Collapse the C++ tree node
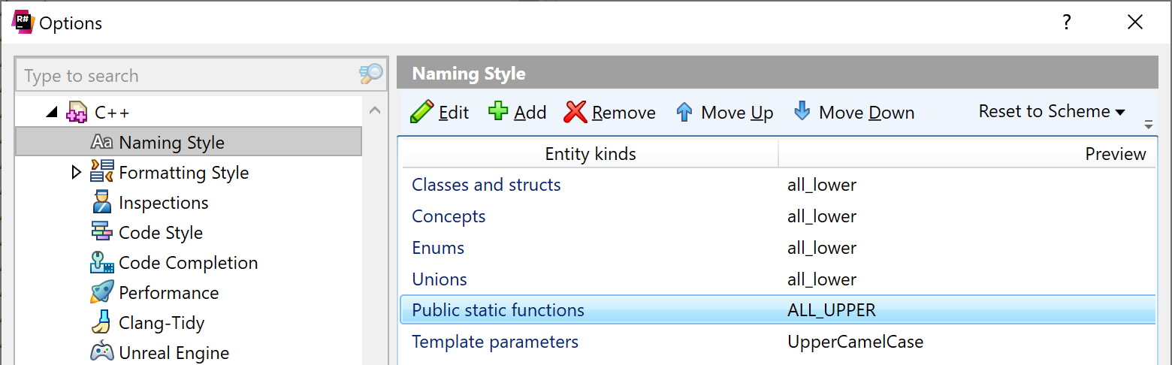 tap(51, 113)
